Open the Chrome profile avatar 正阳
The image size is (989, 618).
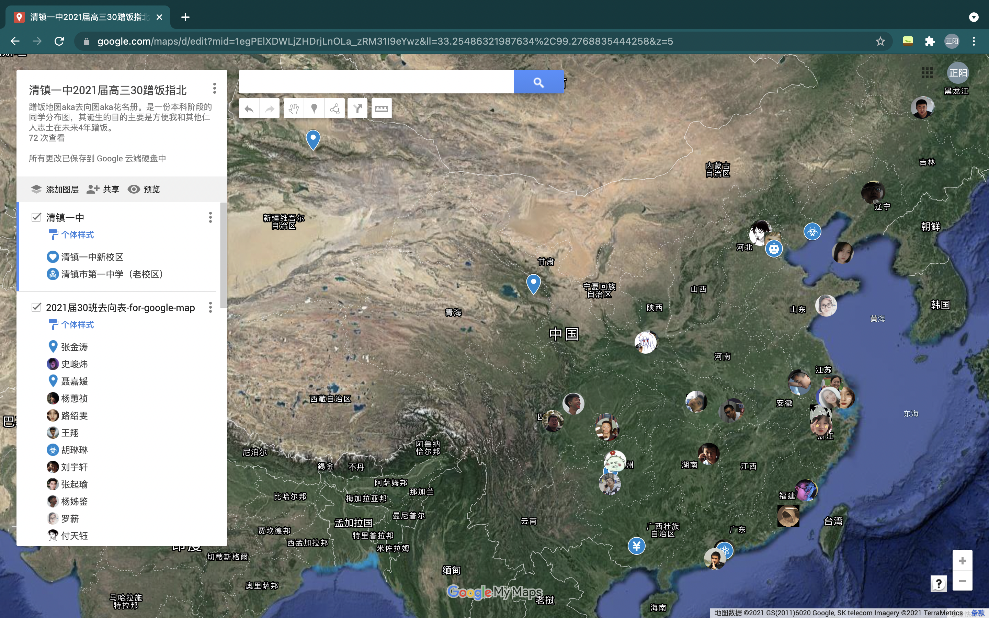[952, 41]
